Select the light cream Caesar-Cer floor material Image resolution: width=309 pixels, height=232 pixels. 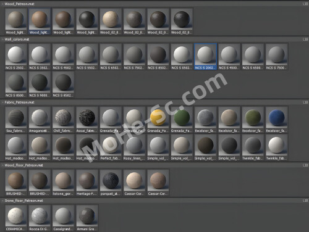point(134,183)
